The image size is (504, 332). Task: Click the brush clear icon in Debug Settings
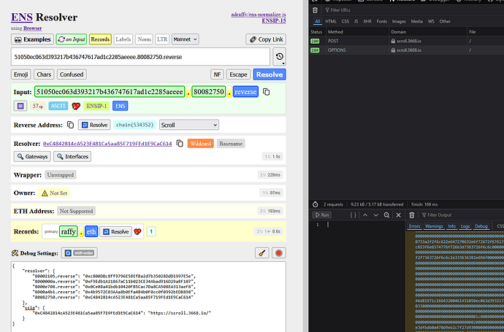click(262, 253)
